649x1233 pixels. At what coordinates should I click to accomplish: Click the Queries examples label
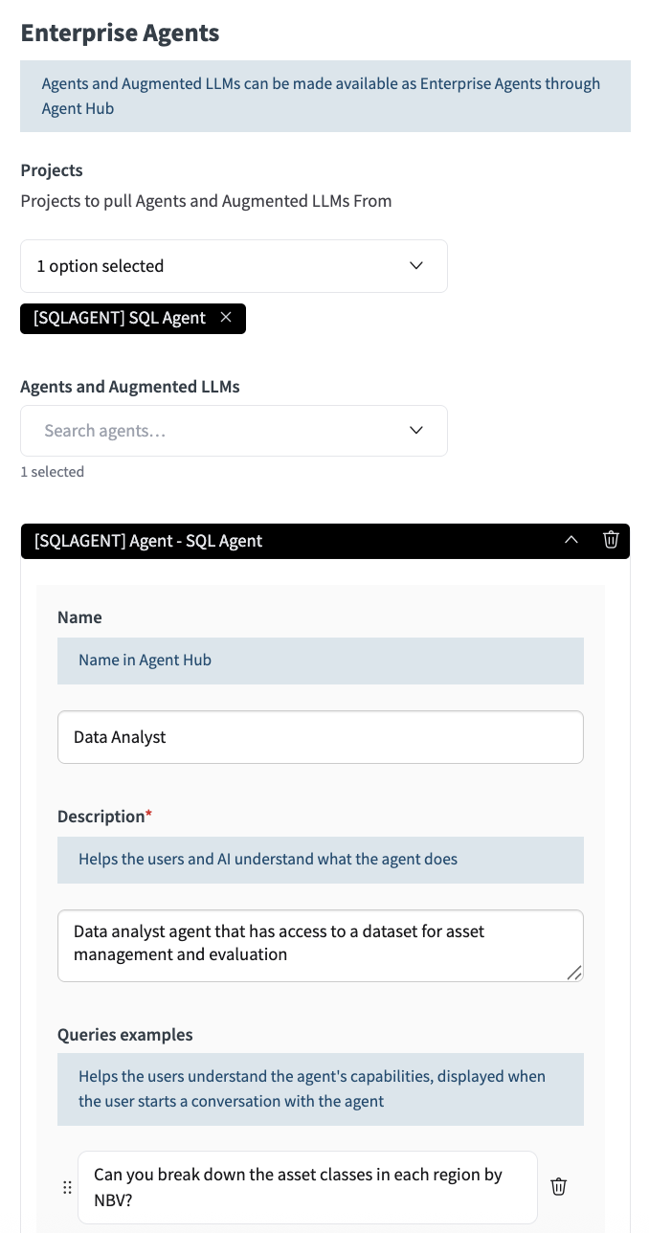click(124, 1035)
